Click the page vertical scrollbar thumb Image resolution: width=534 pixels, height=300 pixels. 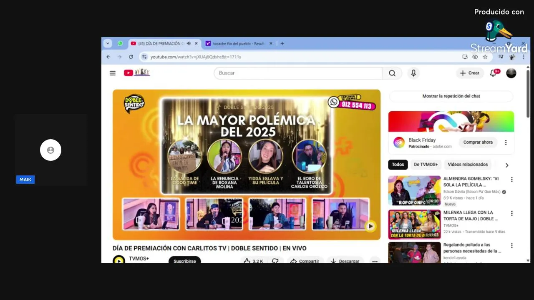528,94
